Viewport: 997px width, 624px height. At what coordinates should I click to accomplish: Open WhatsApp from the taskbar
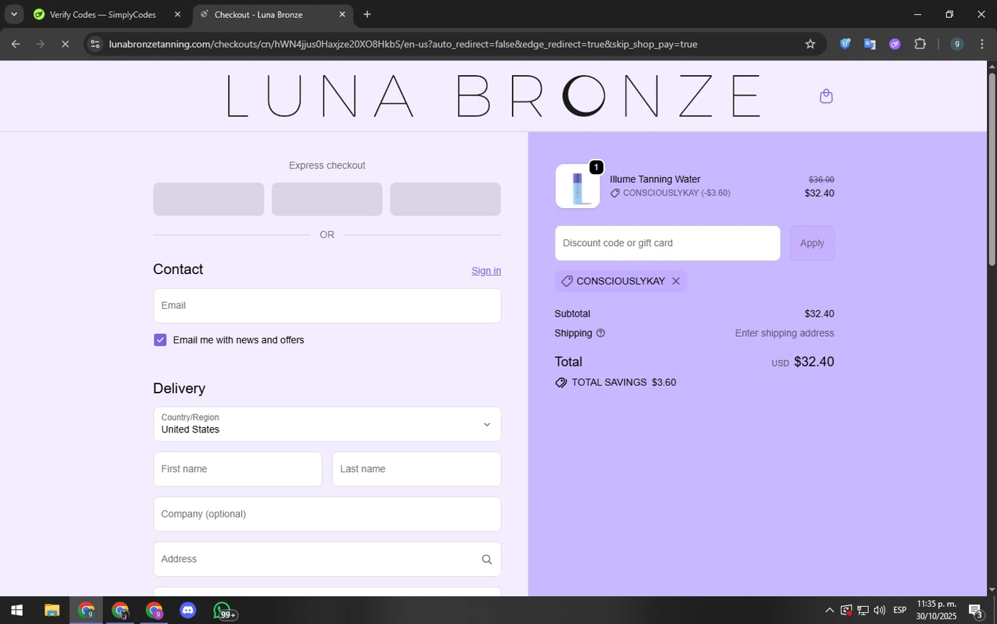223,610
